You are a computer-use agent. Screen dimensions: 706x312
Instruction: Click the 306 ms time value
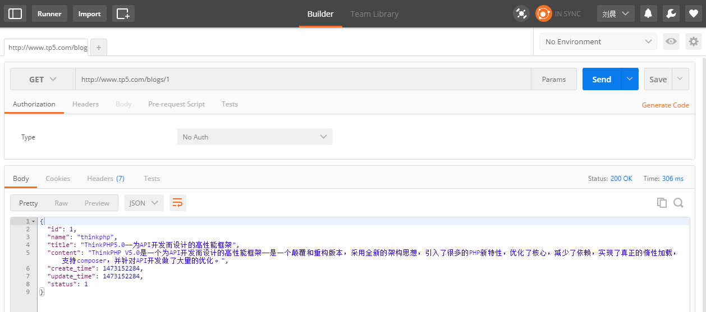[x=673, y=179]
